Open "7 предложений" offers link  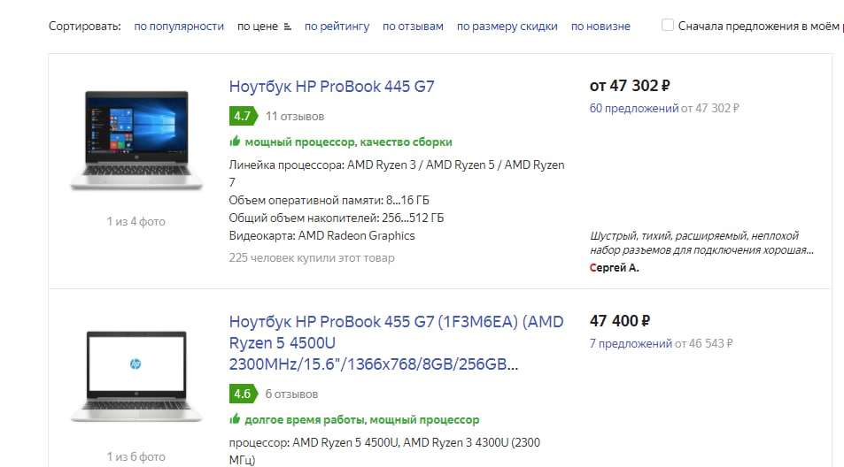pos(631,343)
